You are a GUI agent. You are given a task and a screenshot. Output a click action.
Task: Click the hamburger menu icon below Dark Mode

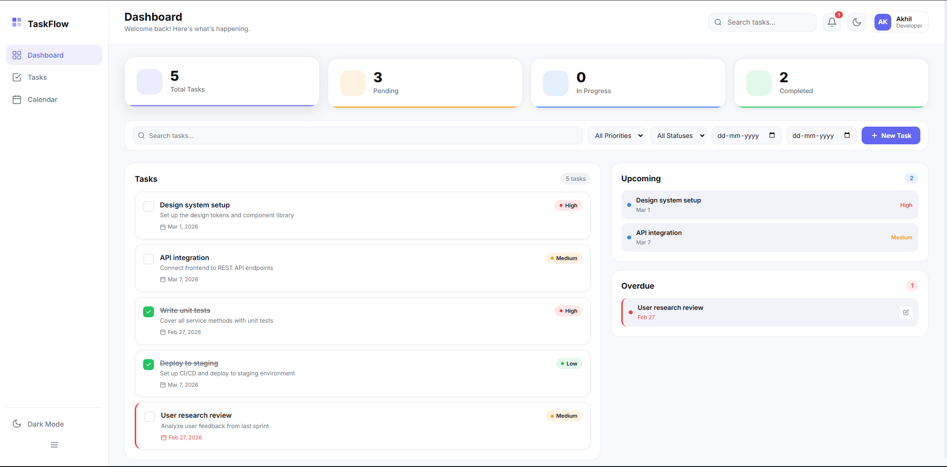(x=54, y=445)
